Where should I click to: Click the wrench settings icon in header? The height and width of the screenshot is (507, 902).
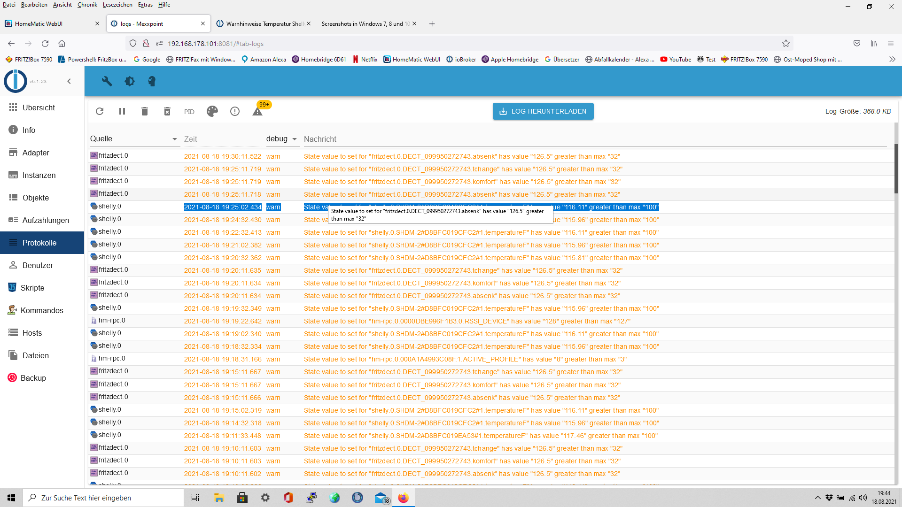pyautogui.click(x=107, y=81)
